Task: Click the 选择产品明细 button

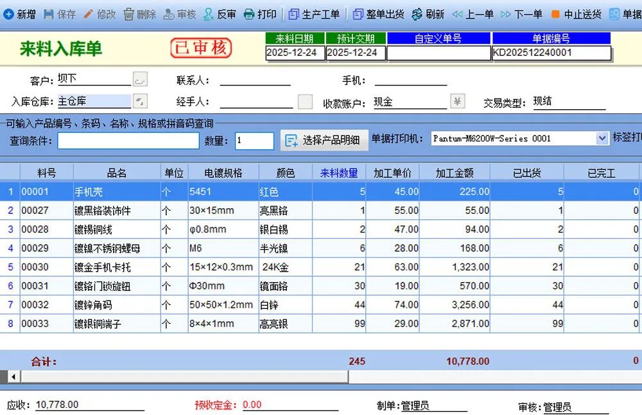Action: (x=324, y=141)
